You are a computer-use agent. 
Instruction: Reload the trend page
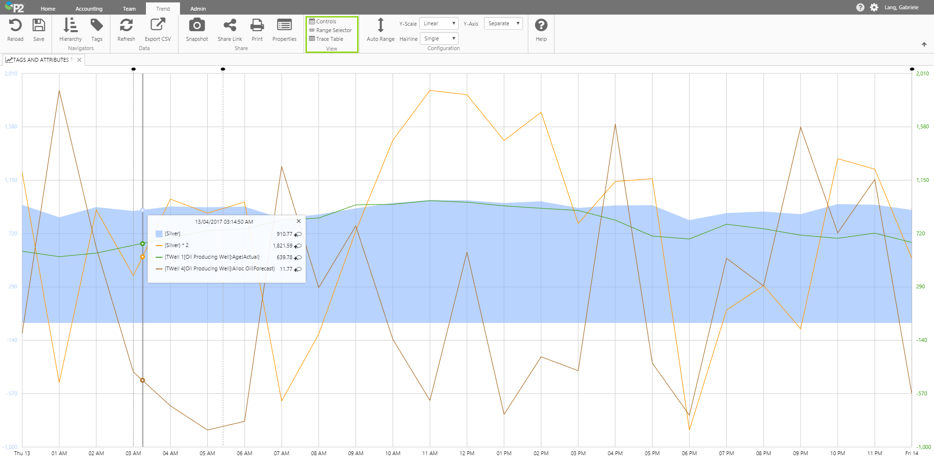15,30
